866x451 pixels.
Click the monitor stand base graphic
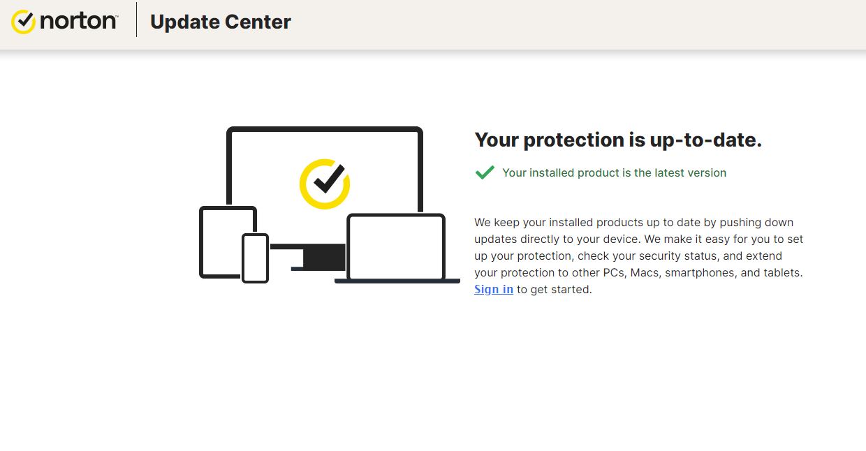click(x=318, y=257)
